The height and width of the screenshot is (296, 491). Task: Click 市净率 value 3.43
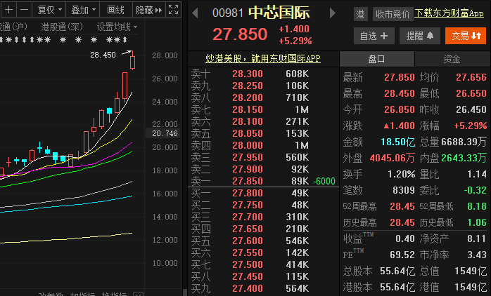(x=477, y=255)
